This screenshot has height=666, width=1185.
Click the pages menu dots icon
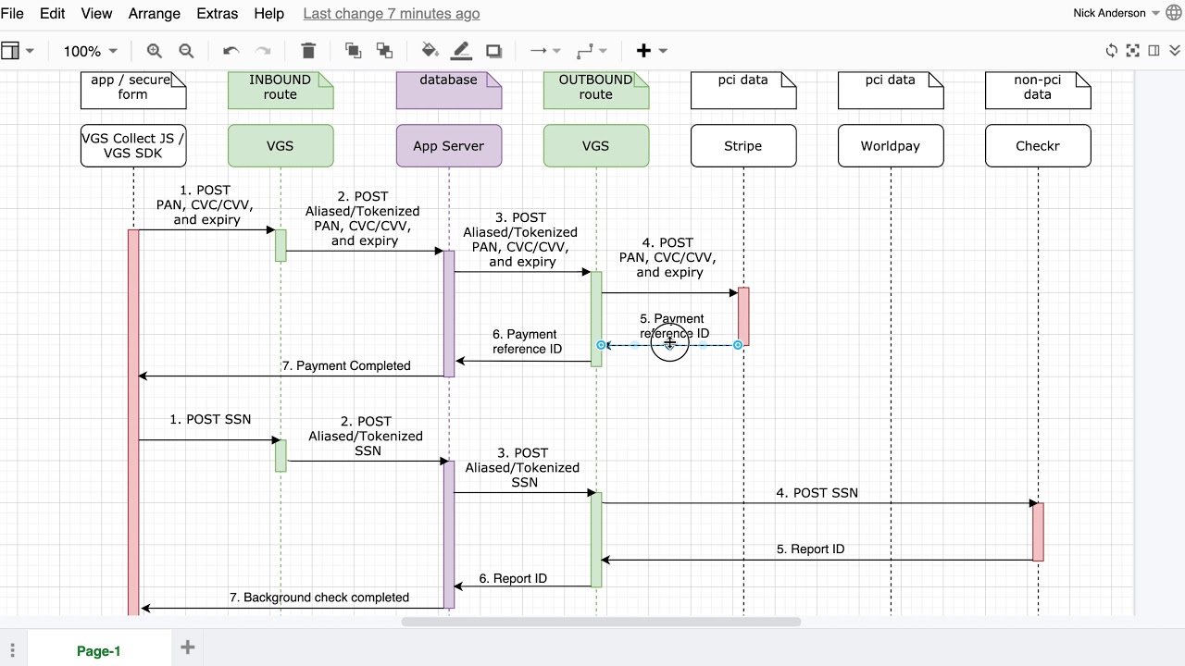[12, 651]
